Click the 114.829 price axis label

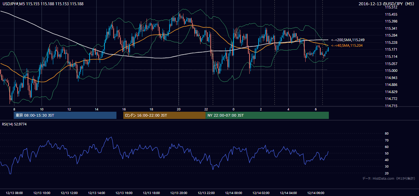tap(391, 92)
